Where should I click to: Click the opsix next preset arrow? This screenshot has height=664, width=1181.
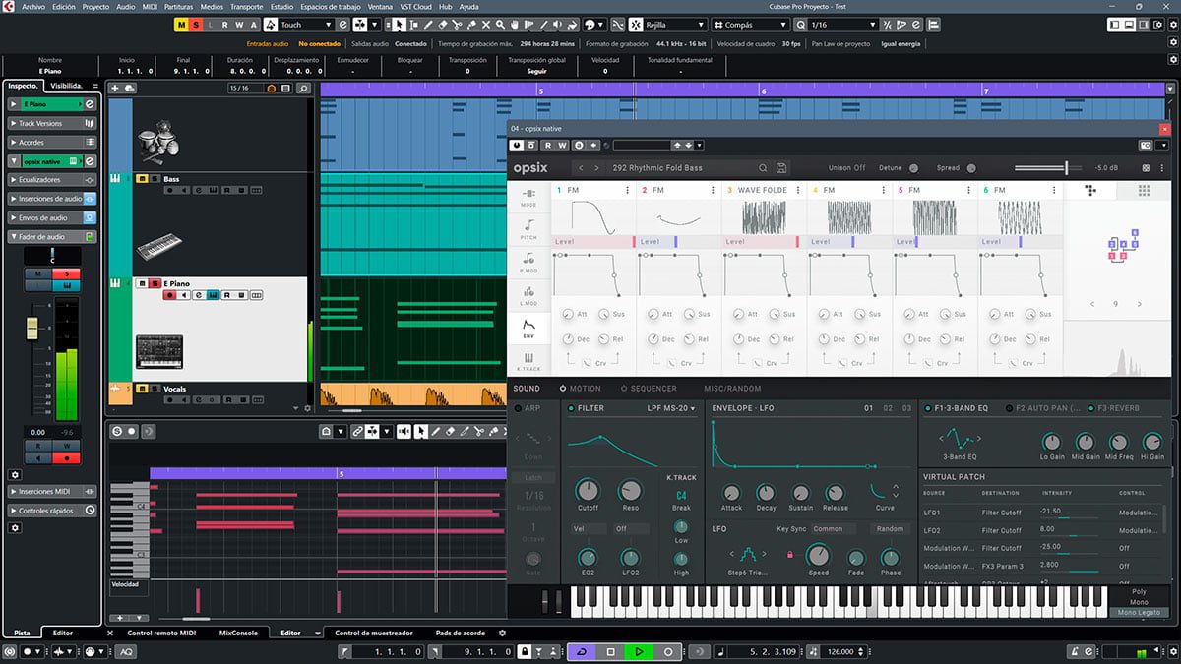click(596, 168)
